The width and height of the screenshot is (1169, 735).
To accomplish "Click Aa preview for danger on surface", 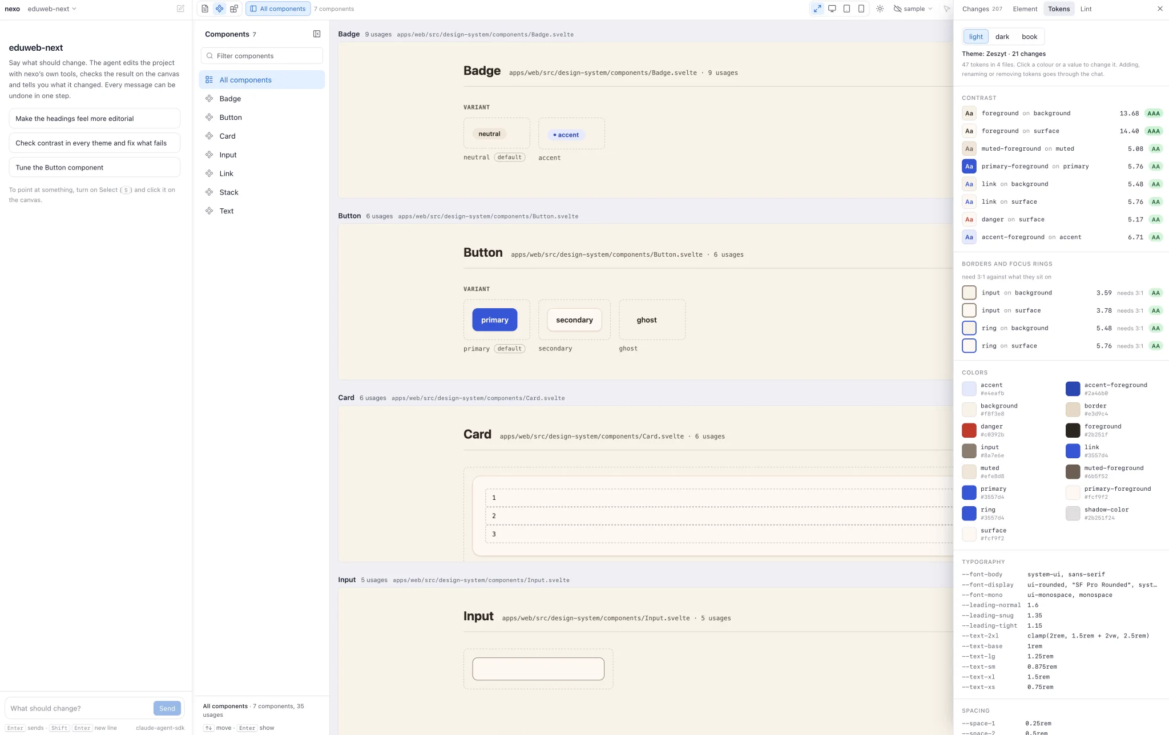I will click(x=969, y=220).
